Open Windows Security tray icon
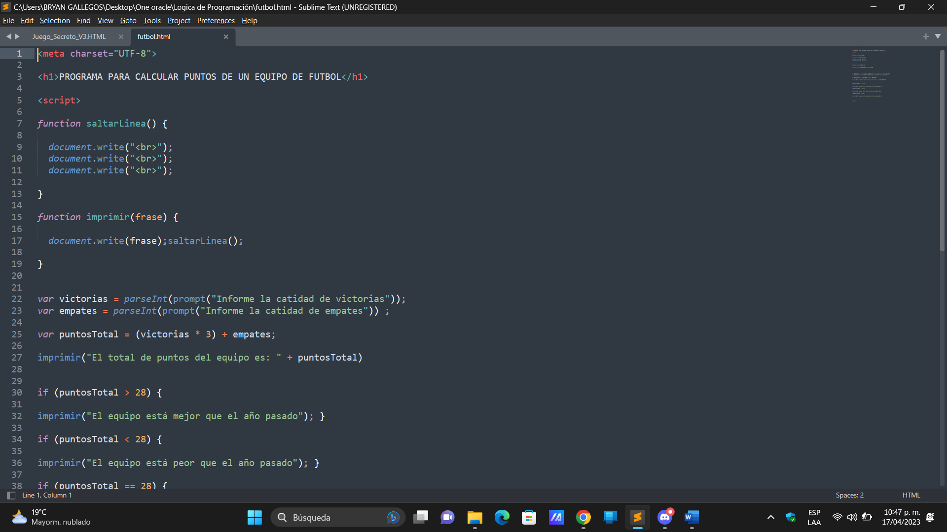The width and height of the screenshot is (947, 532). [x=791, y=517]
